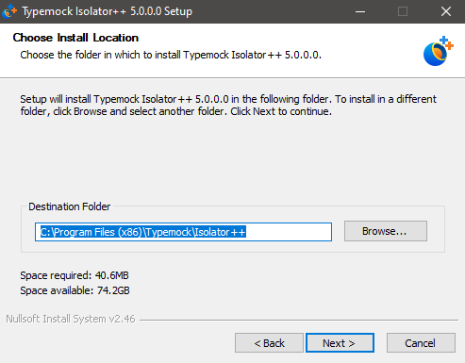Click the Typemock icon in the title bar

[x=9, y=11]
